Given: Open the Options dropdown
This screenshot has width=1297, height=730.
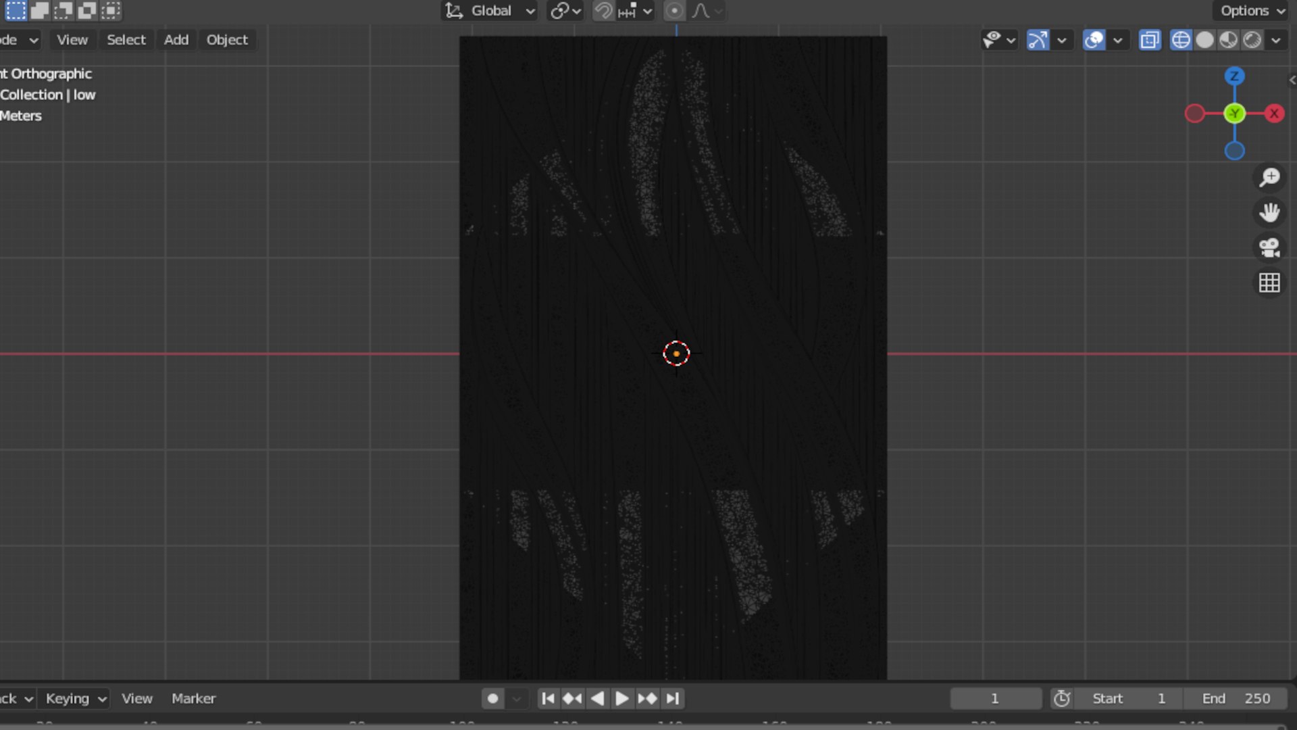Looking at the screenshot, I should click(1251, 11).
